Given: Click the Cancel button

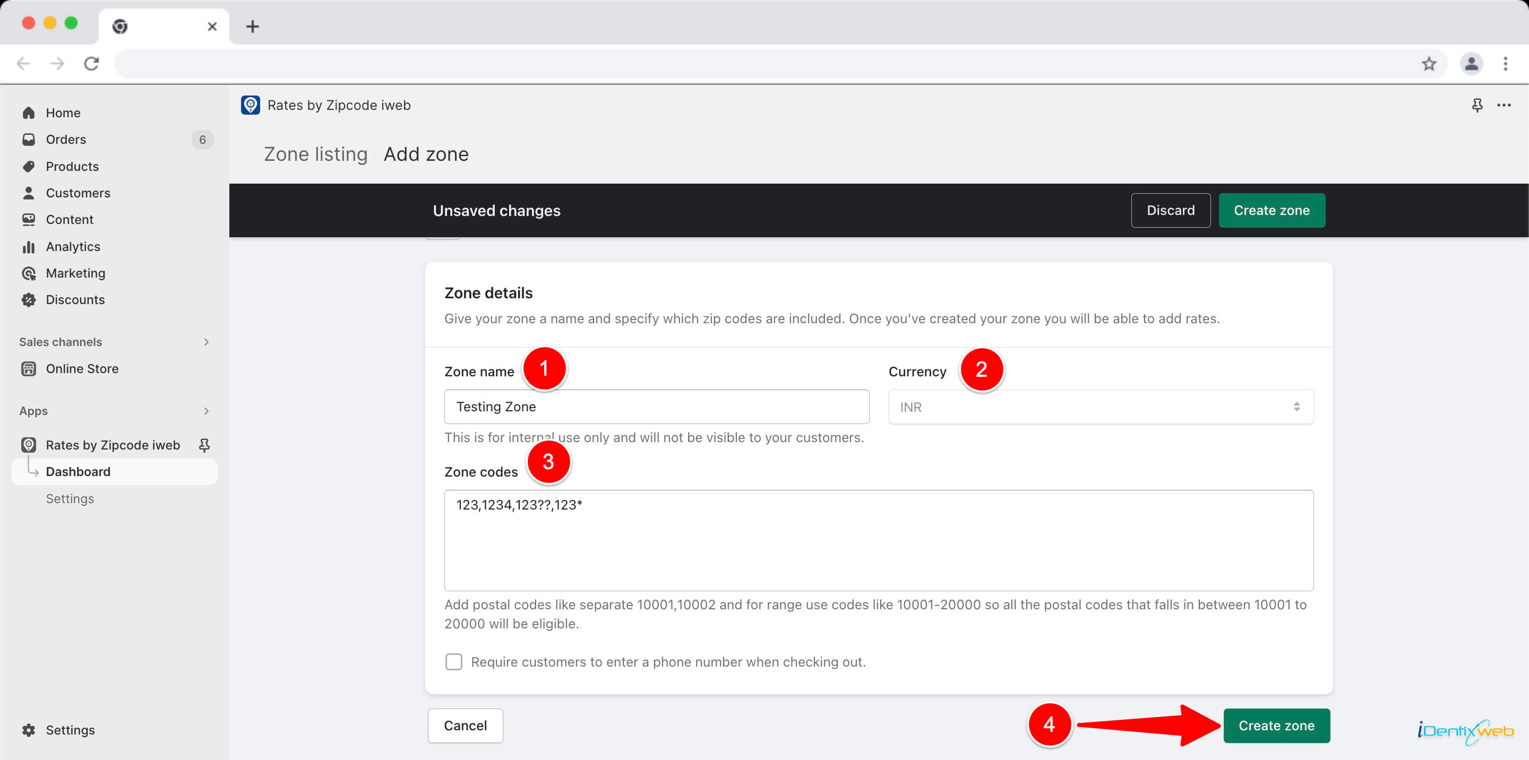Looking at the screenshot, I should click(466, 726).
